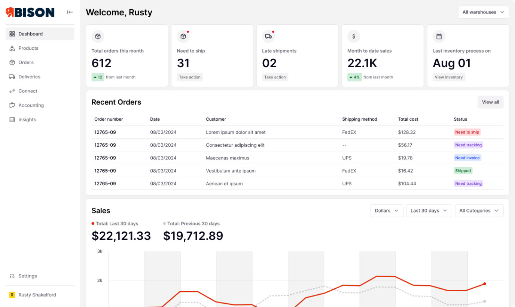Click the $56.17 total cost
This screenshot has height=307, width=515.
click(405, 145)
